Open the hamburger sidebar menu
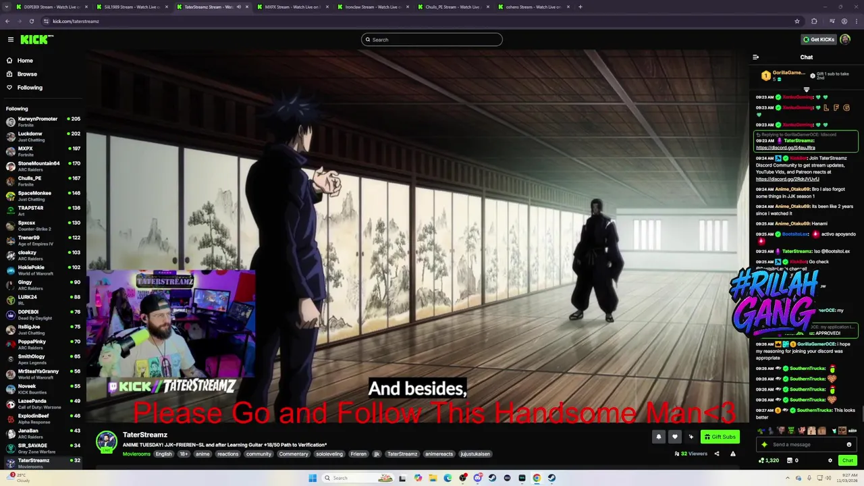This screenshot has height=486, width=864. [10, 40]
